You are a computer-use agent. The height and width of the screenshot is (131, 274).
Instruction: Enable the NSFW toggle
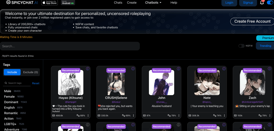pos(241,46)
